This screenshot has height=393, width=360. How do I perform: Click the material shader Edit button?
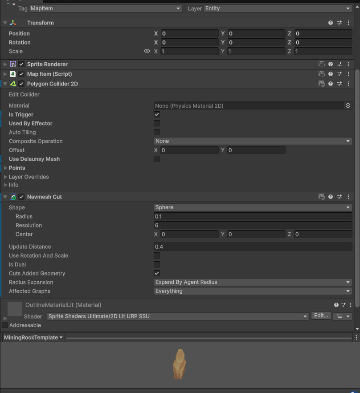(x=321, y=316)
